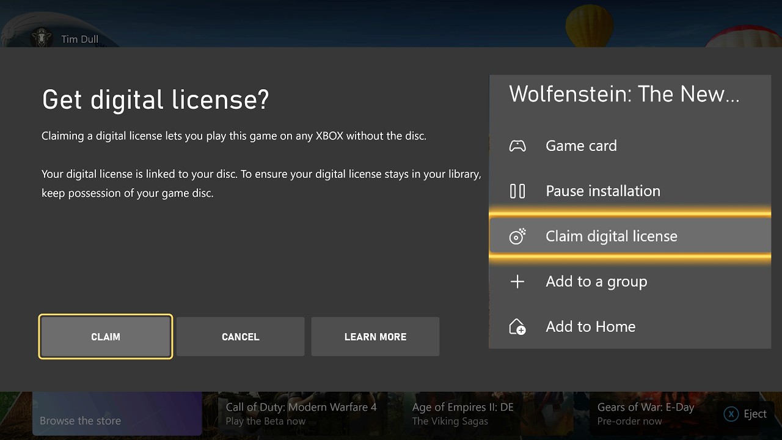
Task: Choose Add to a group
Action: pyautogui.click(x=630, y=282)
